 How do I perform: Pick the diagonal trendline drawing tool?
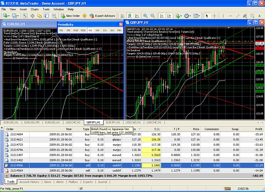pyautogui.click(x=237, y=16)
